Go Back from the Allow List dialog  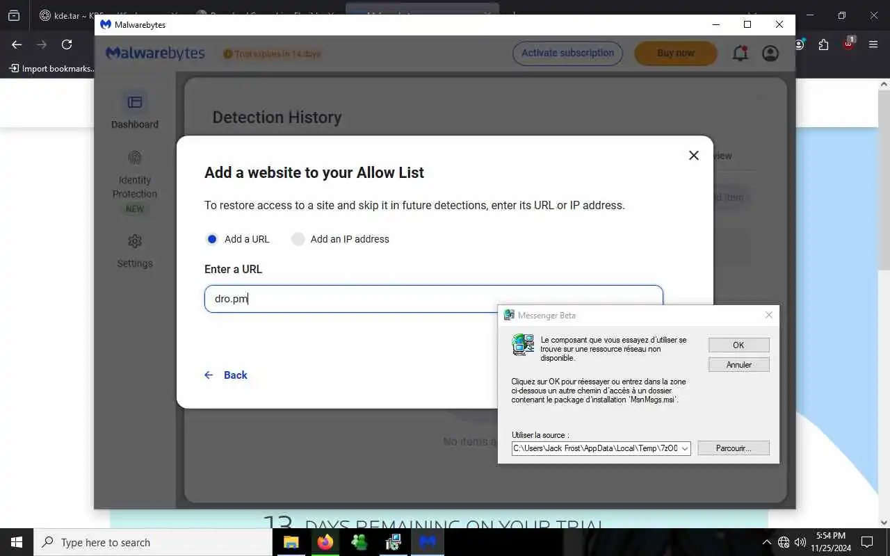[x=226, y=375]
